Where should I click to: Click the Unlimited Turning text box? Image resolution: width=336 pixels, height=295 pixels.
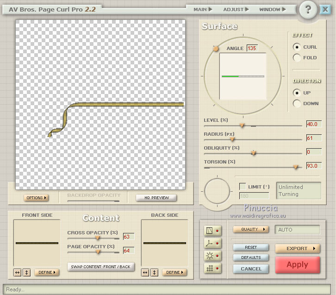[299, 190]
